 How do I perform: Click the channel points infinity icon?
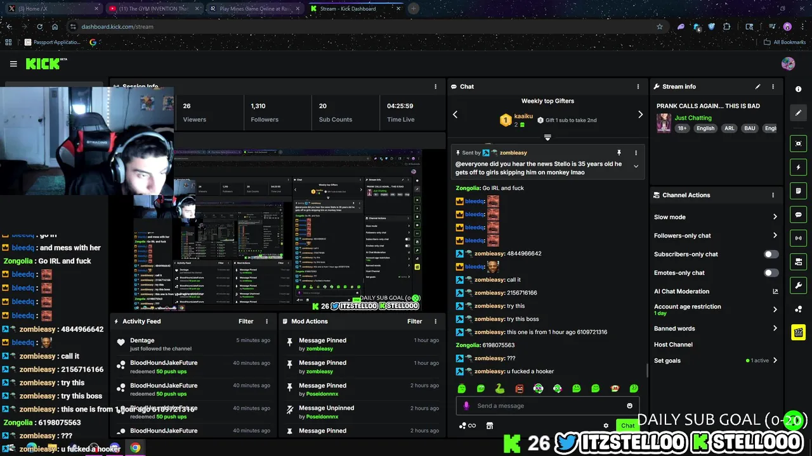point(468,426)
